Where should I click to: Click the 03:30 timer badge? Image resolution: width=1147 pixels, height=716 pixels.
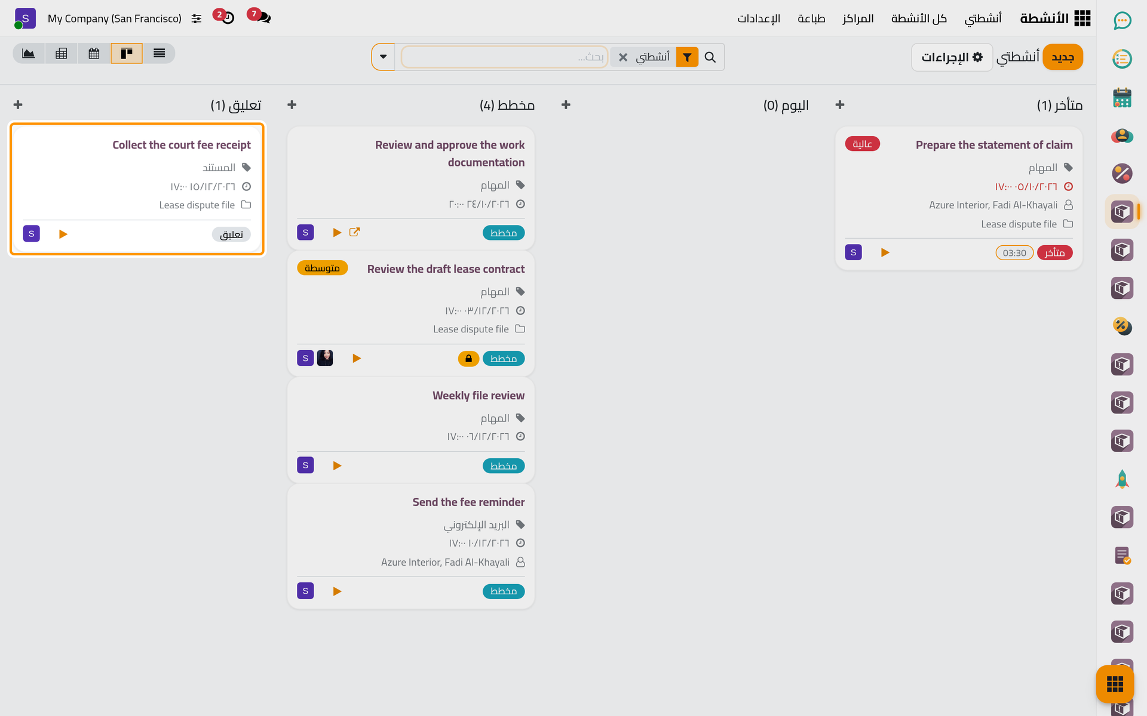1014,253
